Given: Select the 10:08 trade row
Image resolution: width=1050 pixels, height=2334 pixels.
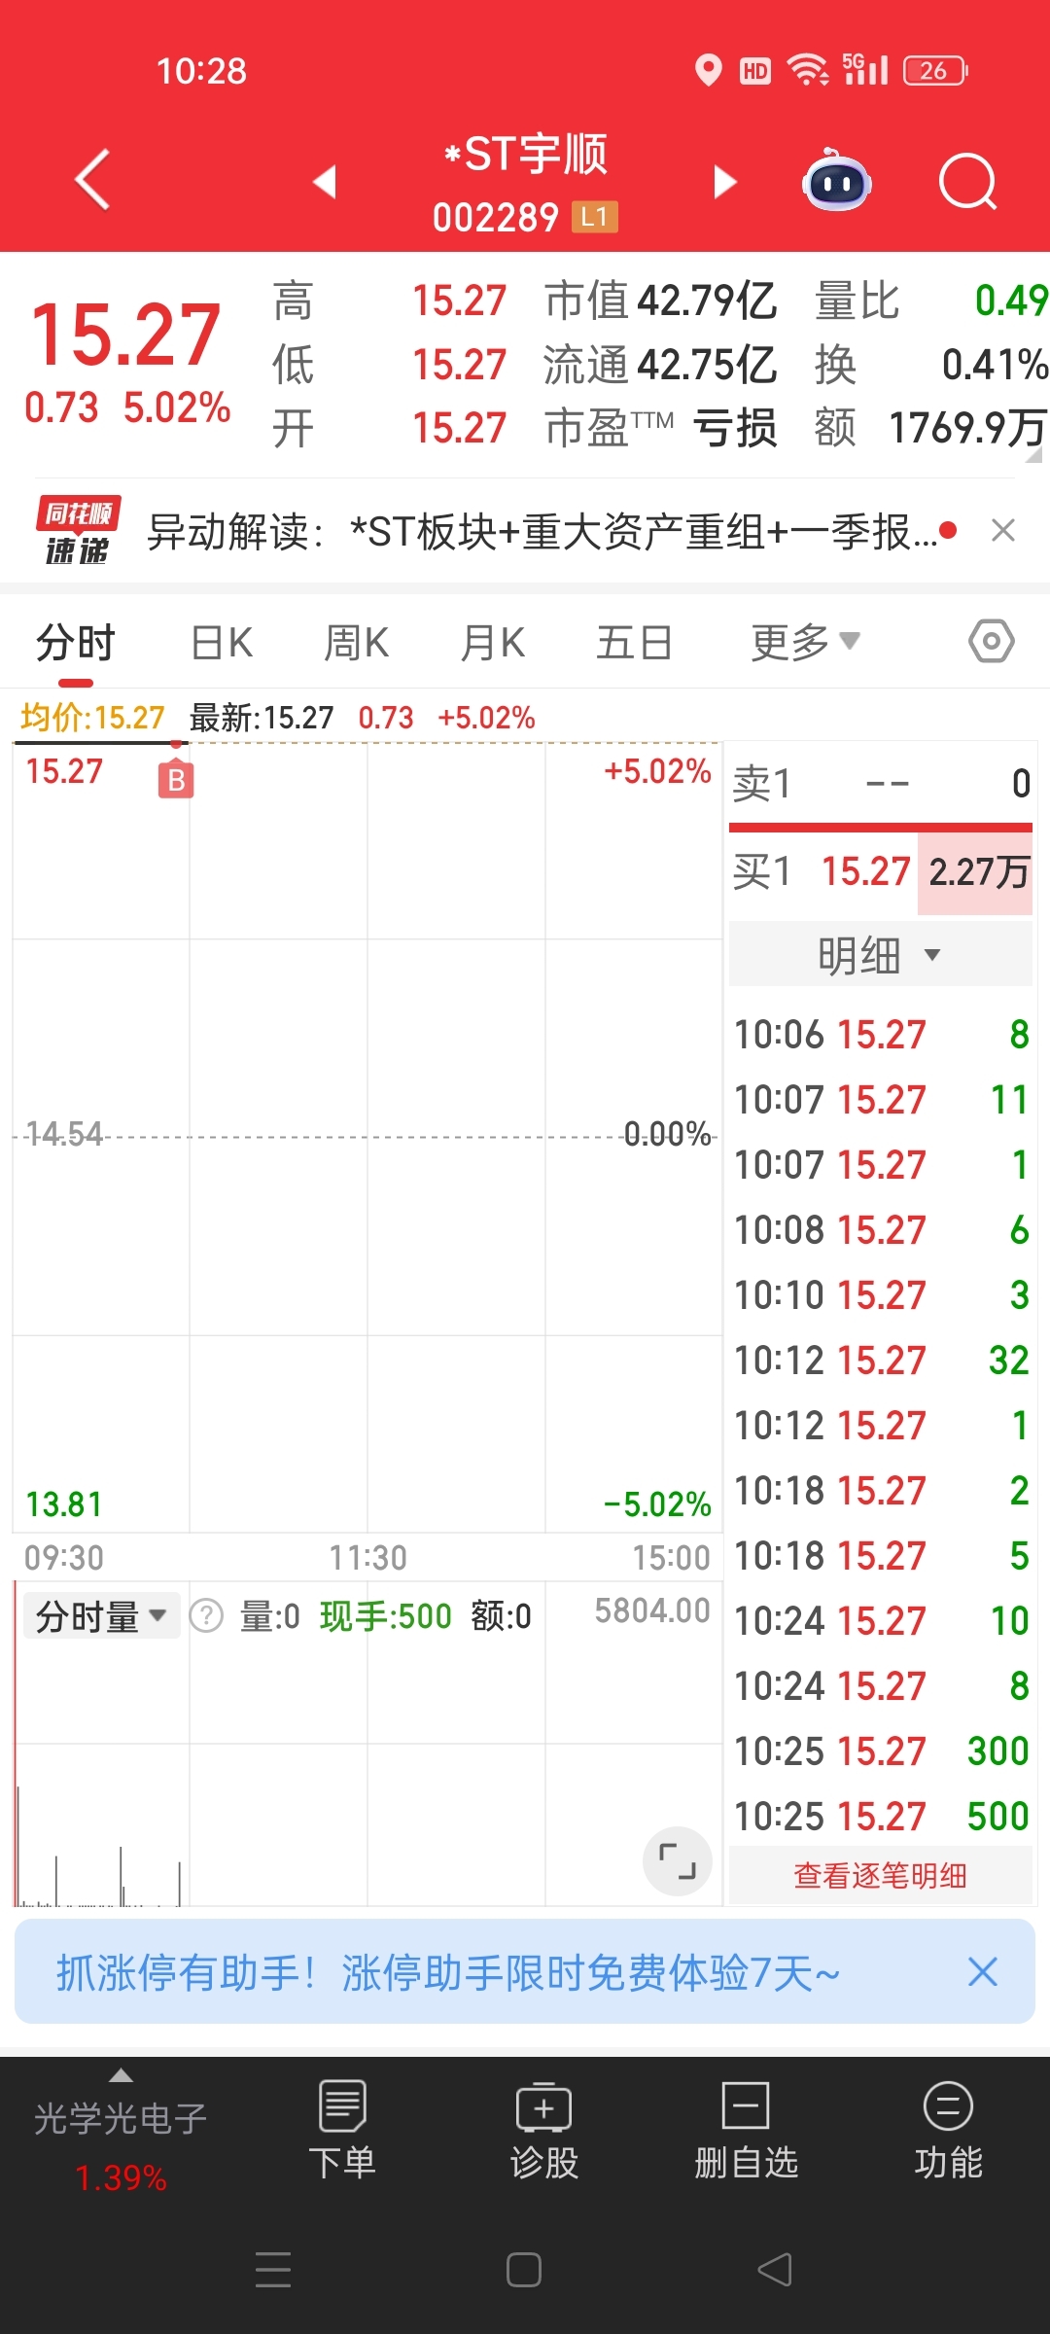Looking at the screenshot, I should point(881,1230).
